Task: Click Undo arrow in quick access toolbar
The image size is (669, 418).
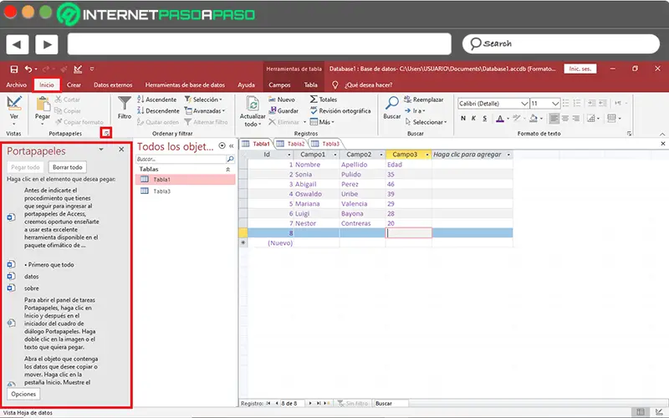Action: pyautogui.click(x=28, y=69)
